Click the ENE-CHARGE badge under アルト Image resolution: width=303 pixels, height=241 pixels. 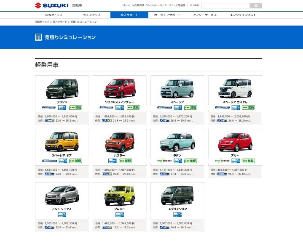tap(222, 161)
